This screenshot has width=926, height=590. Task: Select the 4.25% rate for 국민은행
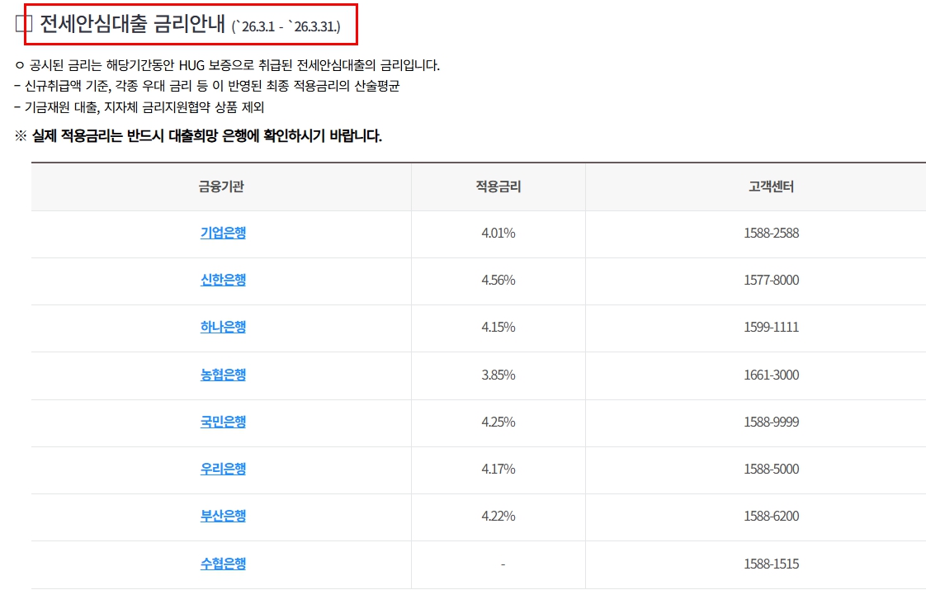[498, 422]
